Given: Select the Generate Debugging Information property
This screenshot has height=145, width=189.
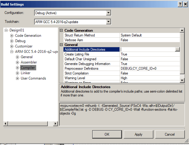Looking at the screenshot, I should (122, 64).
